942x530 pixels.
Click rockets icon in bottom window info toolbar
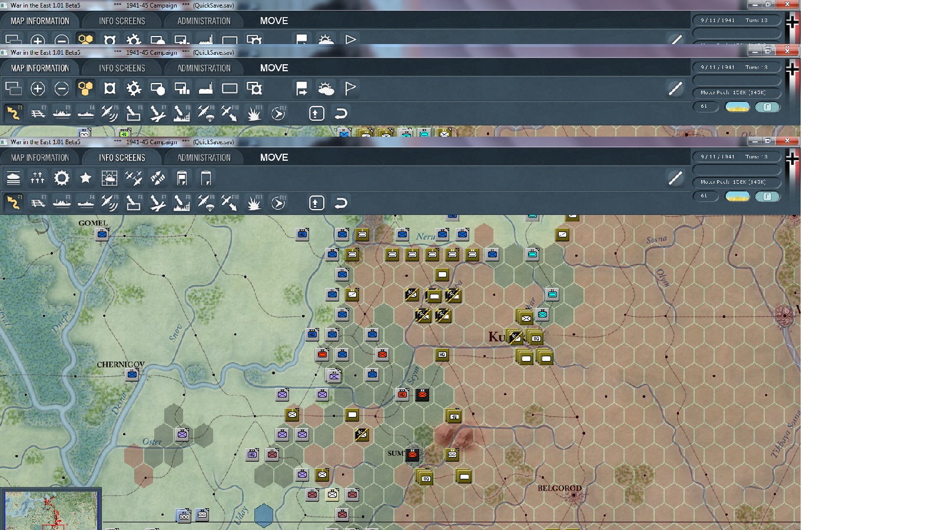(158, 178)
